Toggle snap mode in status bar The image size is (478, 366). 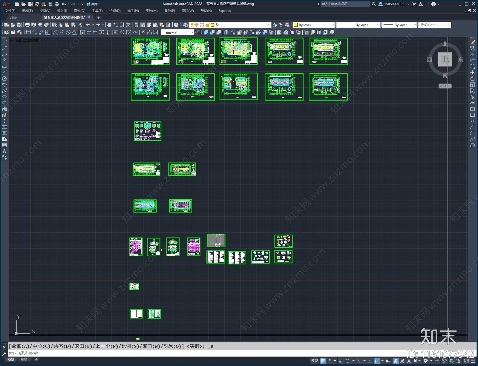coord(329,361)
